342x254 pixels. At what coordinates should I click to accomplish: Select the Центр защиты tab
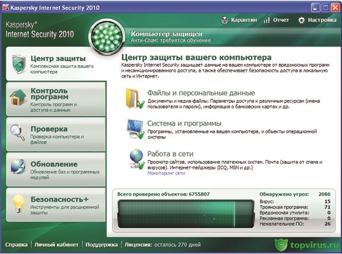click(x=56, y=64)
